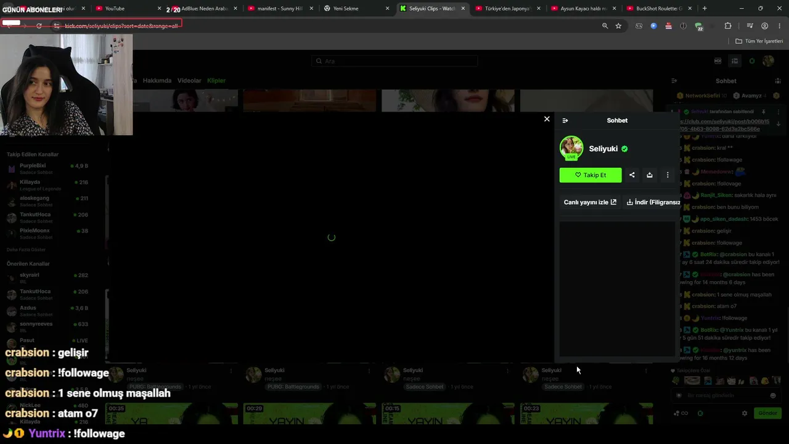
Task: Open the Videolar channel tab
Action: click(189, 81)
